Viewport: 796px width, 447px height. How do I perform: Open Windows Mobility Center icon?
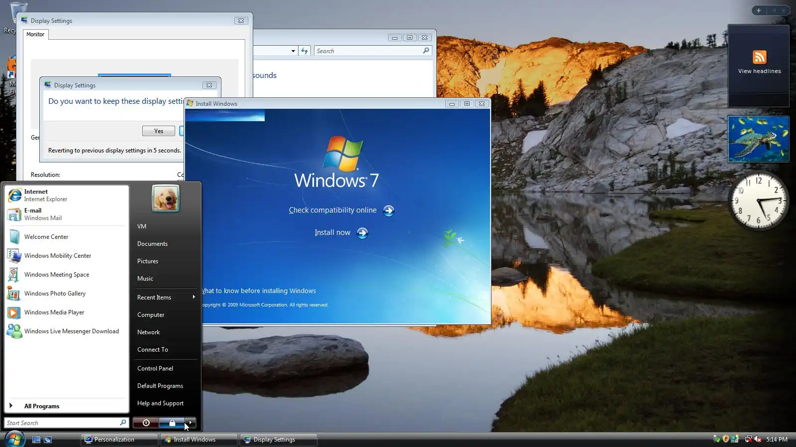tap(14, 256)
